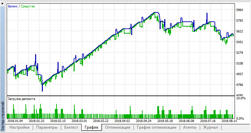Click the 2018.06.08 date label

pyautogui.click(x=186, y=121)
